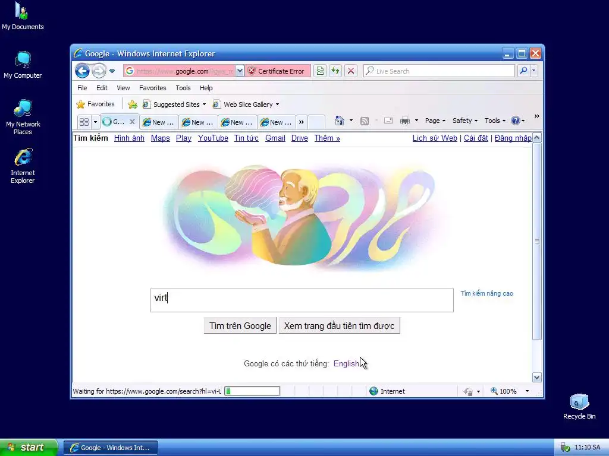Open search provider dropdown arrow
609x456 pixels.
[x=533, y=71]
